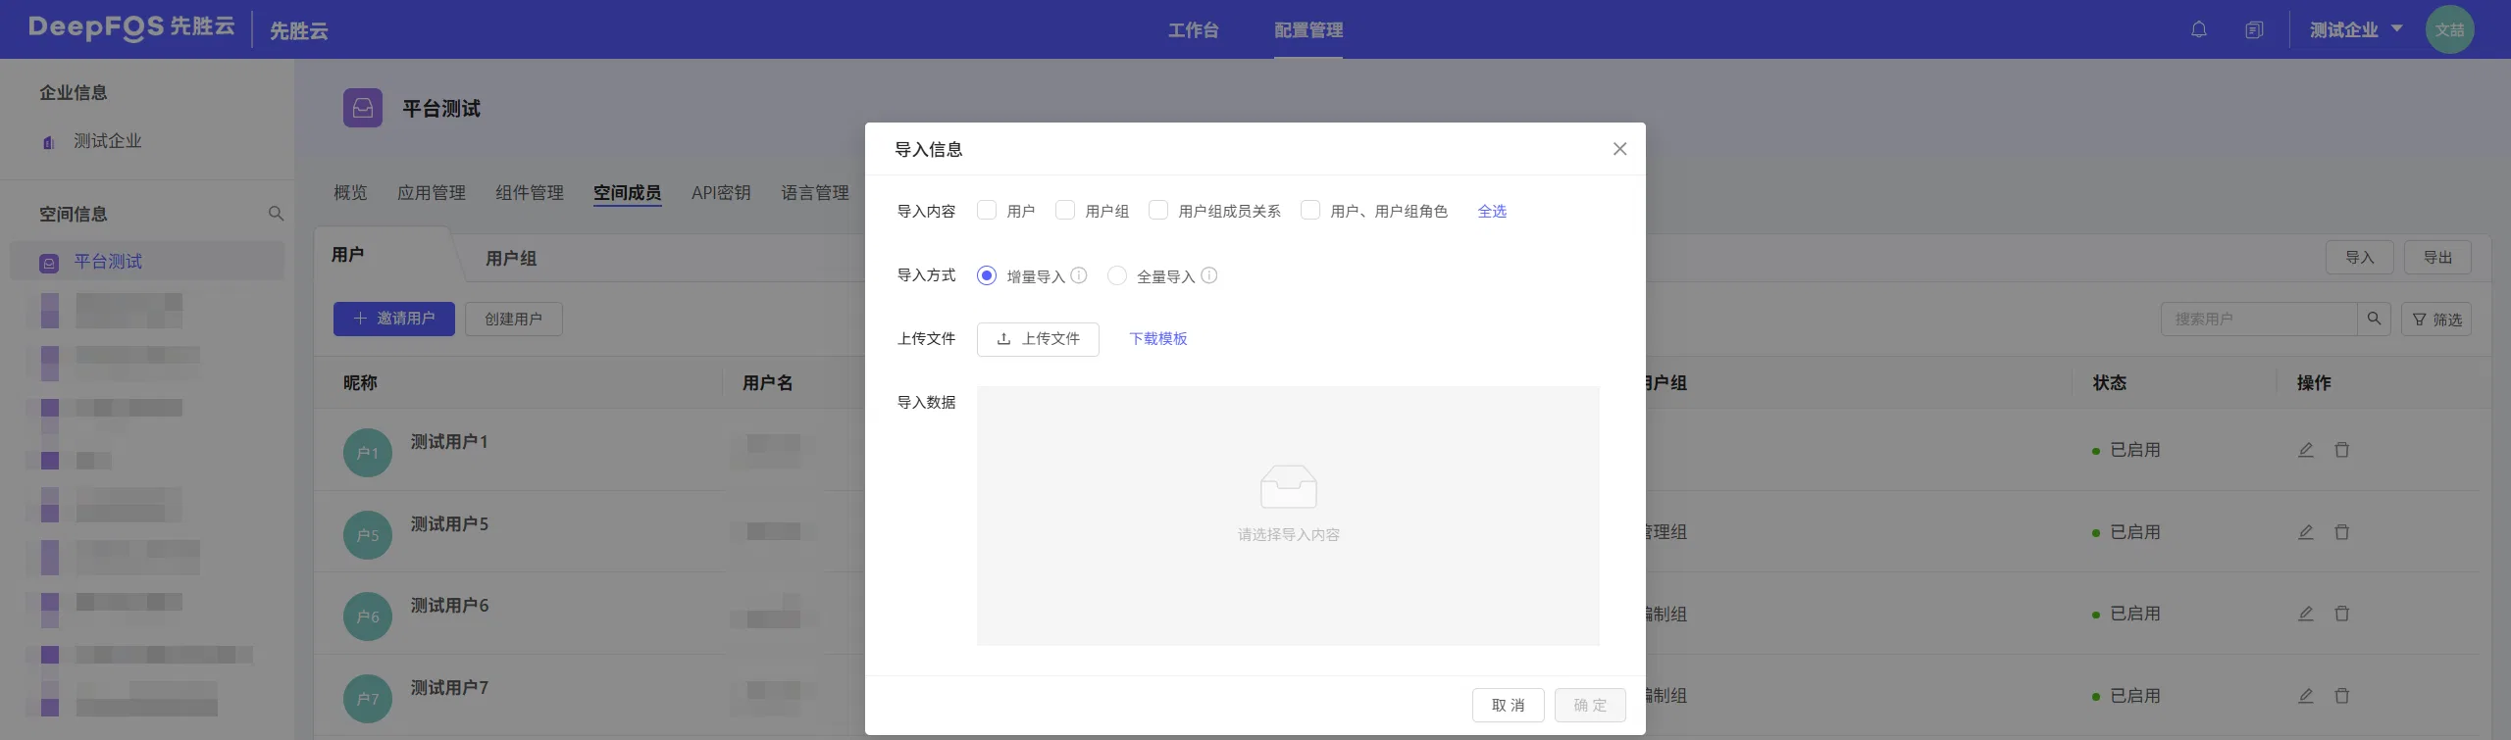Click the 下载模板 link

click(x=1157, y=338)
